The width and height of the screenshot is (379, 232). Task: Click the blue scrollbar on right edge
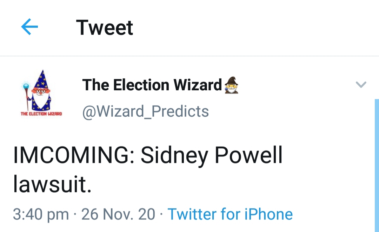[x=377, y=166]
